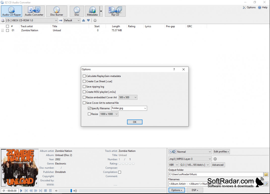270x194 pixels.
Task: Check the track 01 Zombie Nation checkbox
Action: point(7,30)
